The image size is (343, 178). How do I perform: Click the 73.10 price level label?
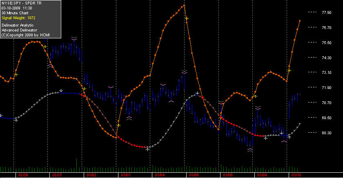pos(327,73)
